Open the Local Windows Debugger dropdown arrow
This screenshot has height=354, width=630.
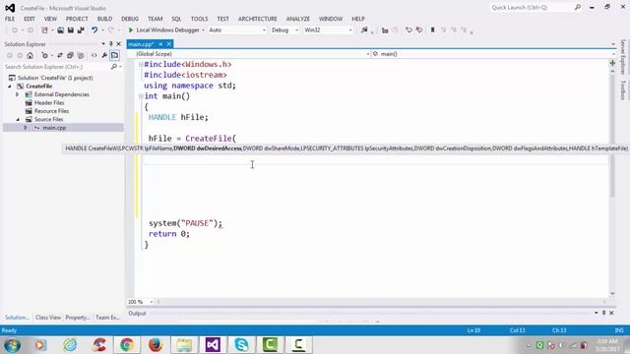(203, 30)
